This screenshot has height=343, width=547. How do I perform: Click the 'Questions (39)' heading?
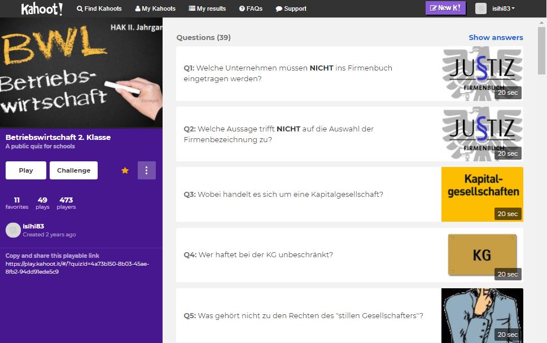point(203,37)
